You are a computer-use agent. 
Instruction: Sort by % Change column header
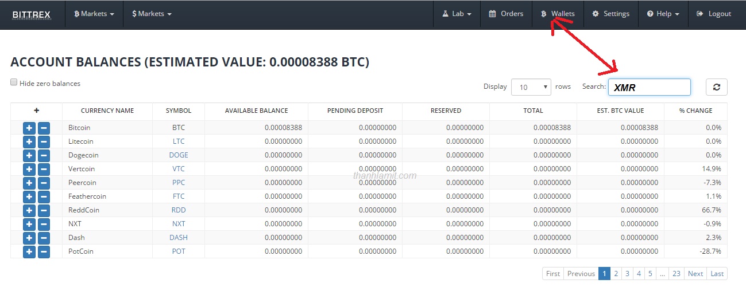(x=695, y=111)
